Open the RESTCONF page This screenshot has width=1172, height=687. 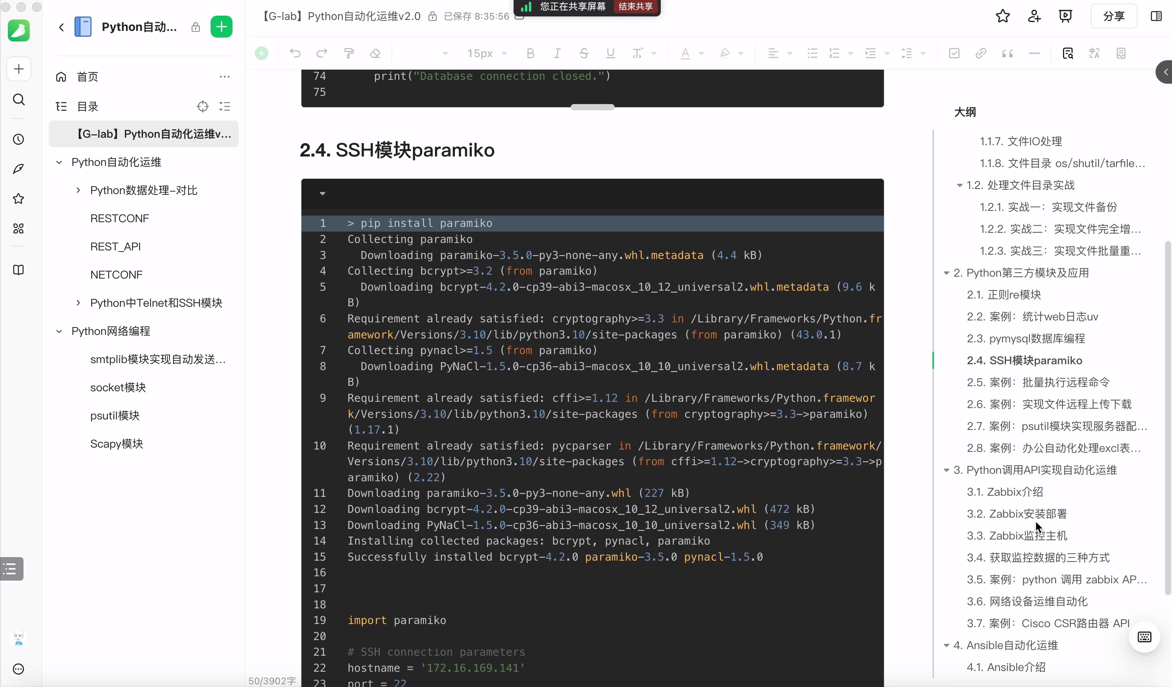(119, 218)
